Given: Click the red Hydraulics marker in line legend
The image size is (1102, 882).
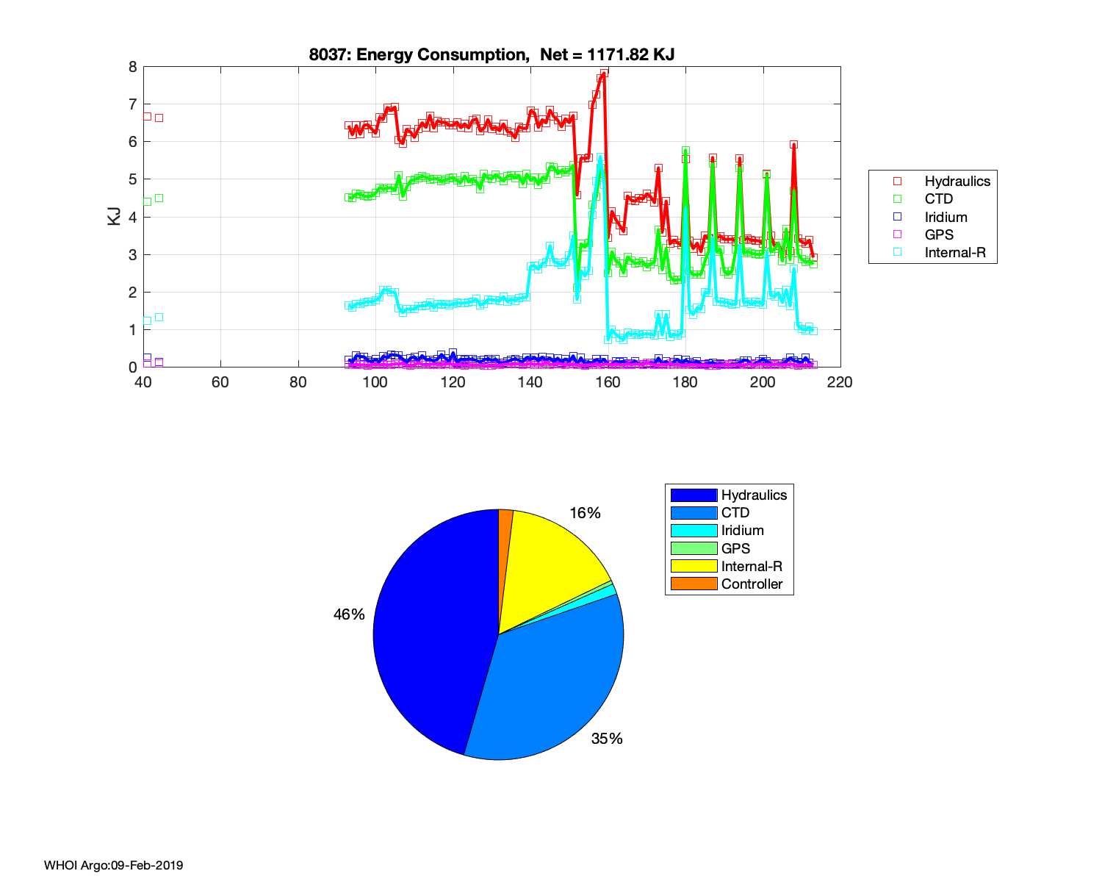Looking at the screenshot, I should pos(897,181).
